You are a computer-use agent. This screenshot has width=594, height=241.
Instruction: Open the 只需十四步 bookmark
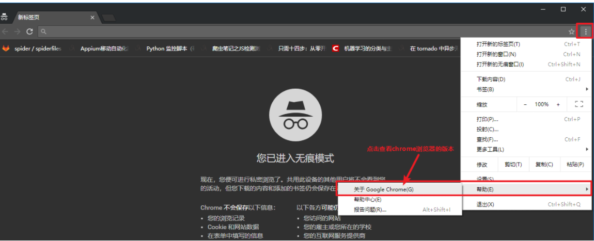pyautogui.click(x=297, y=49)
